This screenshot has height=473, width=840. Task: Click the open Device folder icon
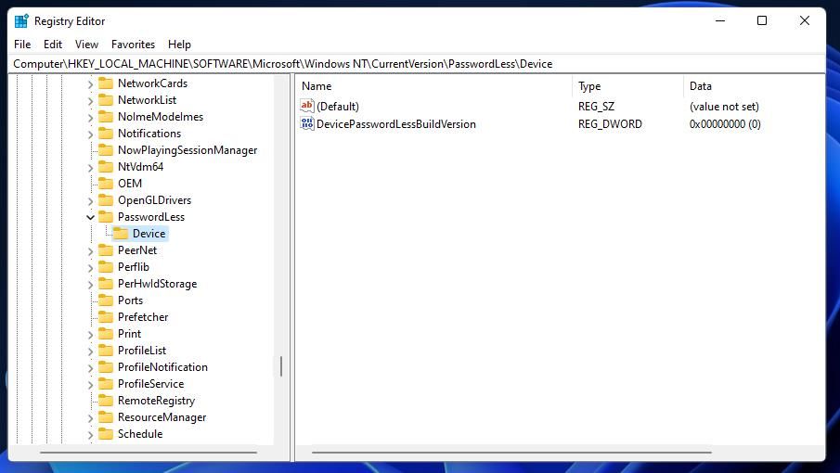click(x=121, y=234)
